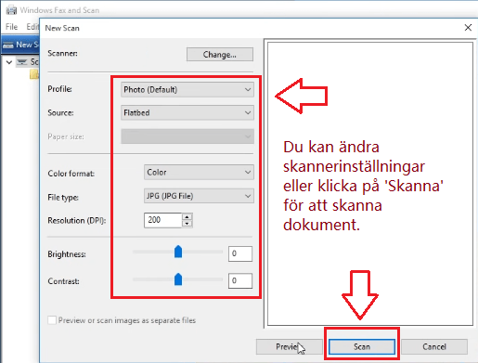Close the New Scan dialog
Viewport: 478px width, 363px height.
[x=468, y=28]
